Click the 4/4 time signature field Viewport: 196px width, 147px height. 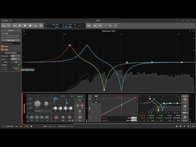pyautogui.click(x=57, y=27)
